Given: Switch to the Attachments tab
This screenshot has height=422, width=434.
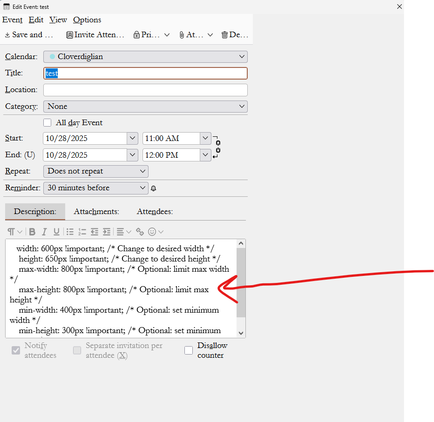Looking at the screenshot, I should pos(96,212).
